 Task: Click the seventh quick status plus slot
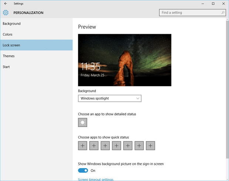click(x=150, y=146)
